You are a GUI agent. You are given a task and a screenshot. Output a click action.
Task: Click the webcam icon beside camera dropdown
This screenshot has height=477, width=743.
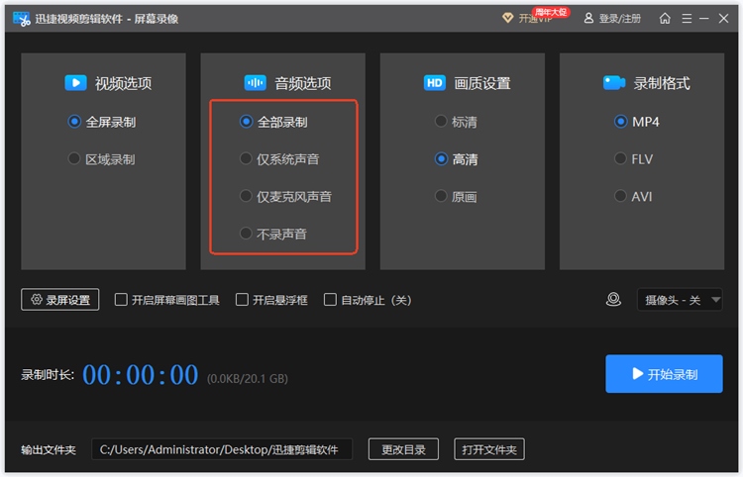tap(613, 299)
